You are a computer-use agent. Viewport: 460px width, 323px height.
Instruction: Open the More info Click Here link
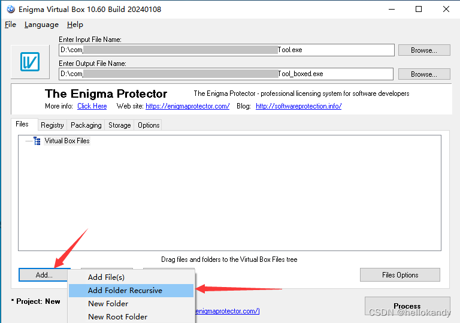point(92,106)
